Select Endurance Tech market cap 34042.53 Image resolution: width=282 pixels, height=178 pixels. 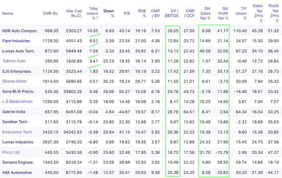pos(73,132)
